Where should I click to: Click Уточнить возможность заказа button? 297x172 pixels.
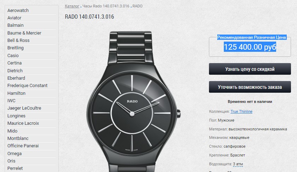click(x=250, y=87)
